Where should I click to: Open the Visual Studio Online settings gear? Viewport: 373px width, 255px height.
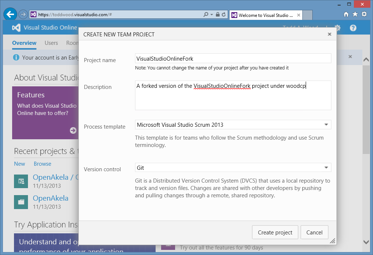338,28
